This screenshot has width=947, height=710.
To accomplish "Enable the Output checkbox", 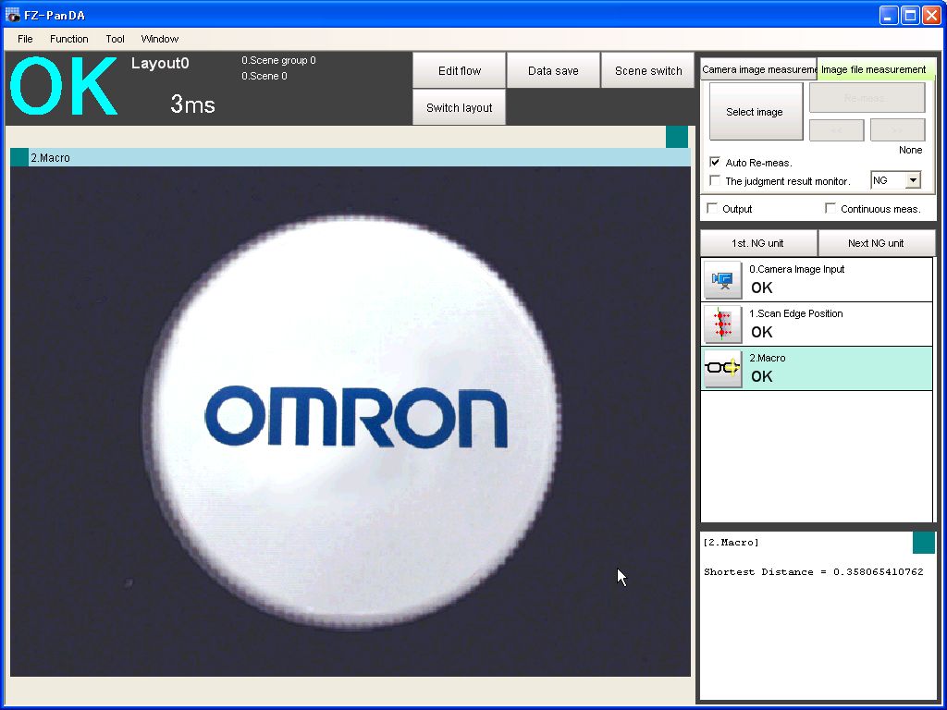I will click(x=713, y=208).
